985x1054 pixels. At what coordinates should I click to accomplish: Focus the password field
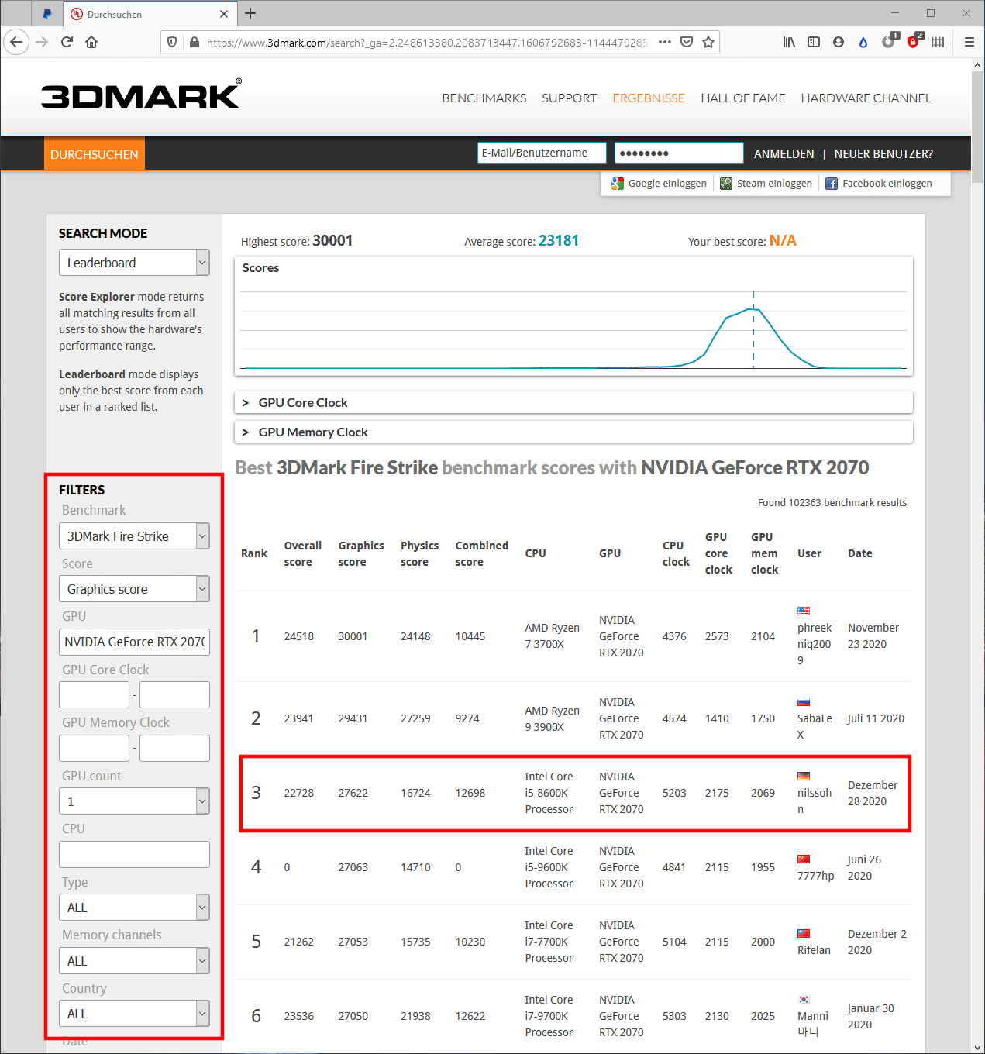point(679,153)
